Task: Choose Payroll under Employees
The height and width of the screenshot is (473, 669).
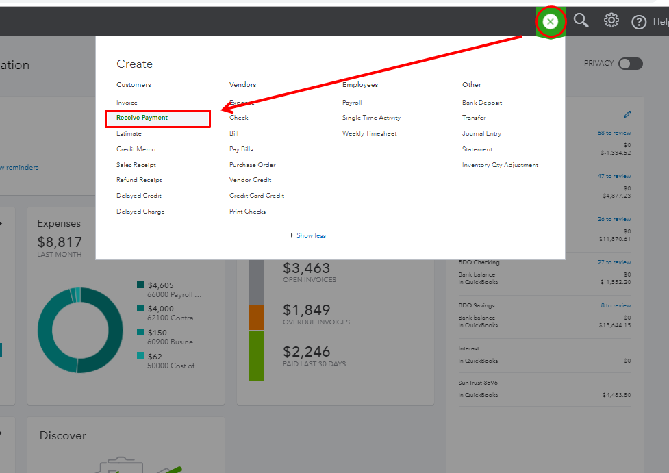Action: (x=352, y=103)
